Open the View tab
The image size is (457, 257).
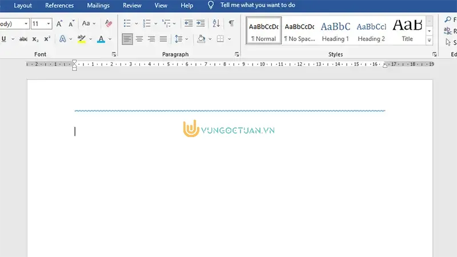pos(161,5)
